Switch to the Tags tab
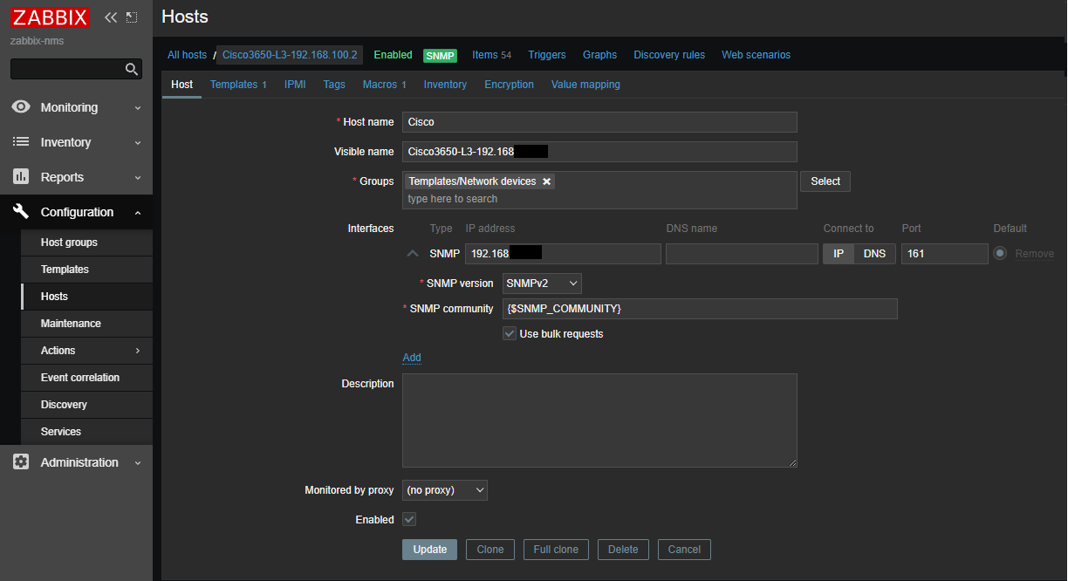This screenshot has width=1068, height=581. coord(334,85)
